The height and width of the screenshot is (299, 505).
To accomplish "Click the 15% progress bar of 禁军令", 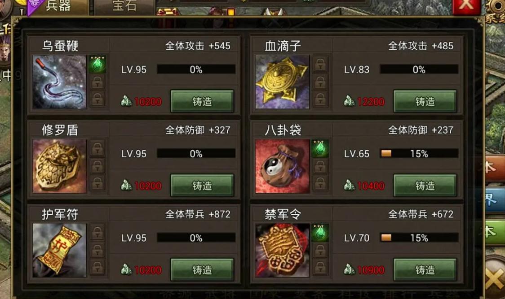I will [419, 238].
